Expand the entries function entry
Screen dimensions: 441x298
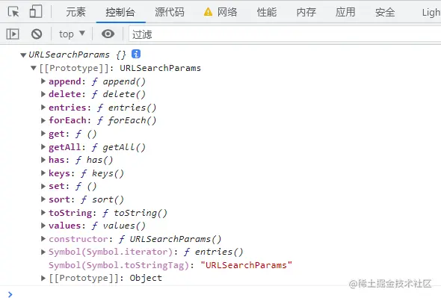coord(43,107)
